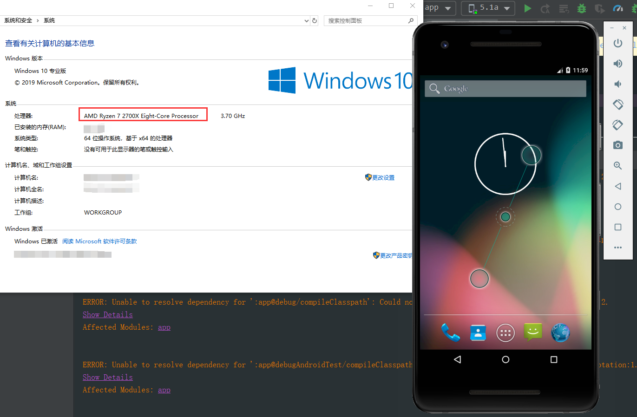
Task: Open the app drawer on the home screen
Action: click(505, 332)
